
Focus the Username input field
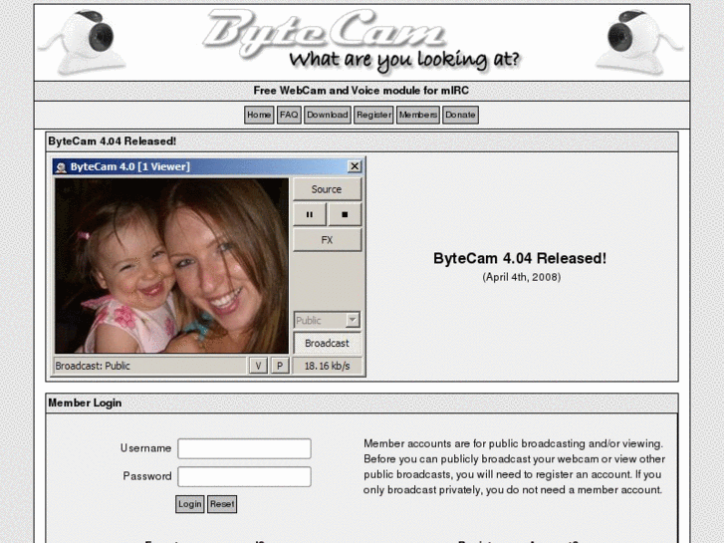point(244,448)
